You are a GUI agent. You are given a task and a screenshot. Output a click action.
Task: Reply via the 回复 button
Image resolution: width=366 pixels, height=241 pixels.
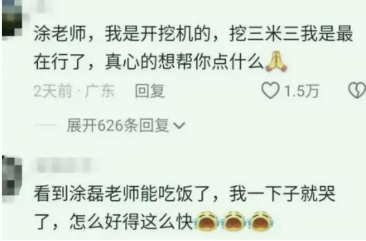(150, 91)
